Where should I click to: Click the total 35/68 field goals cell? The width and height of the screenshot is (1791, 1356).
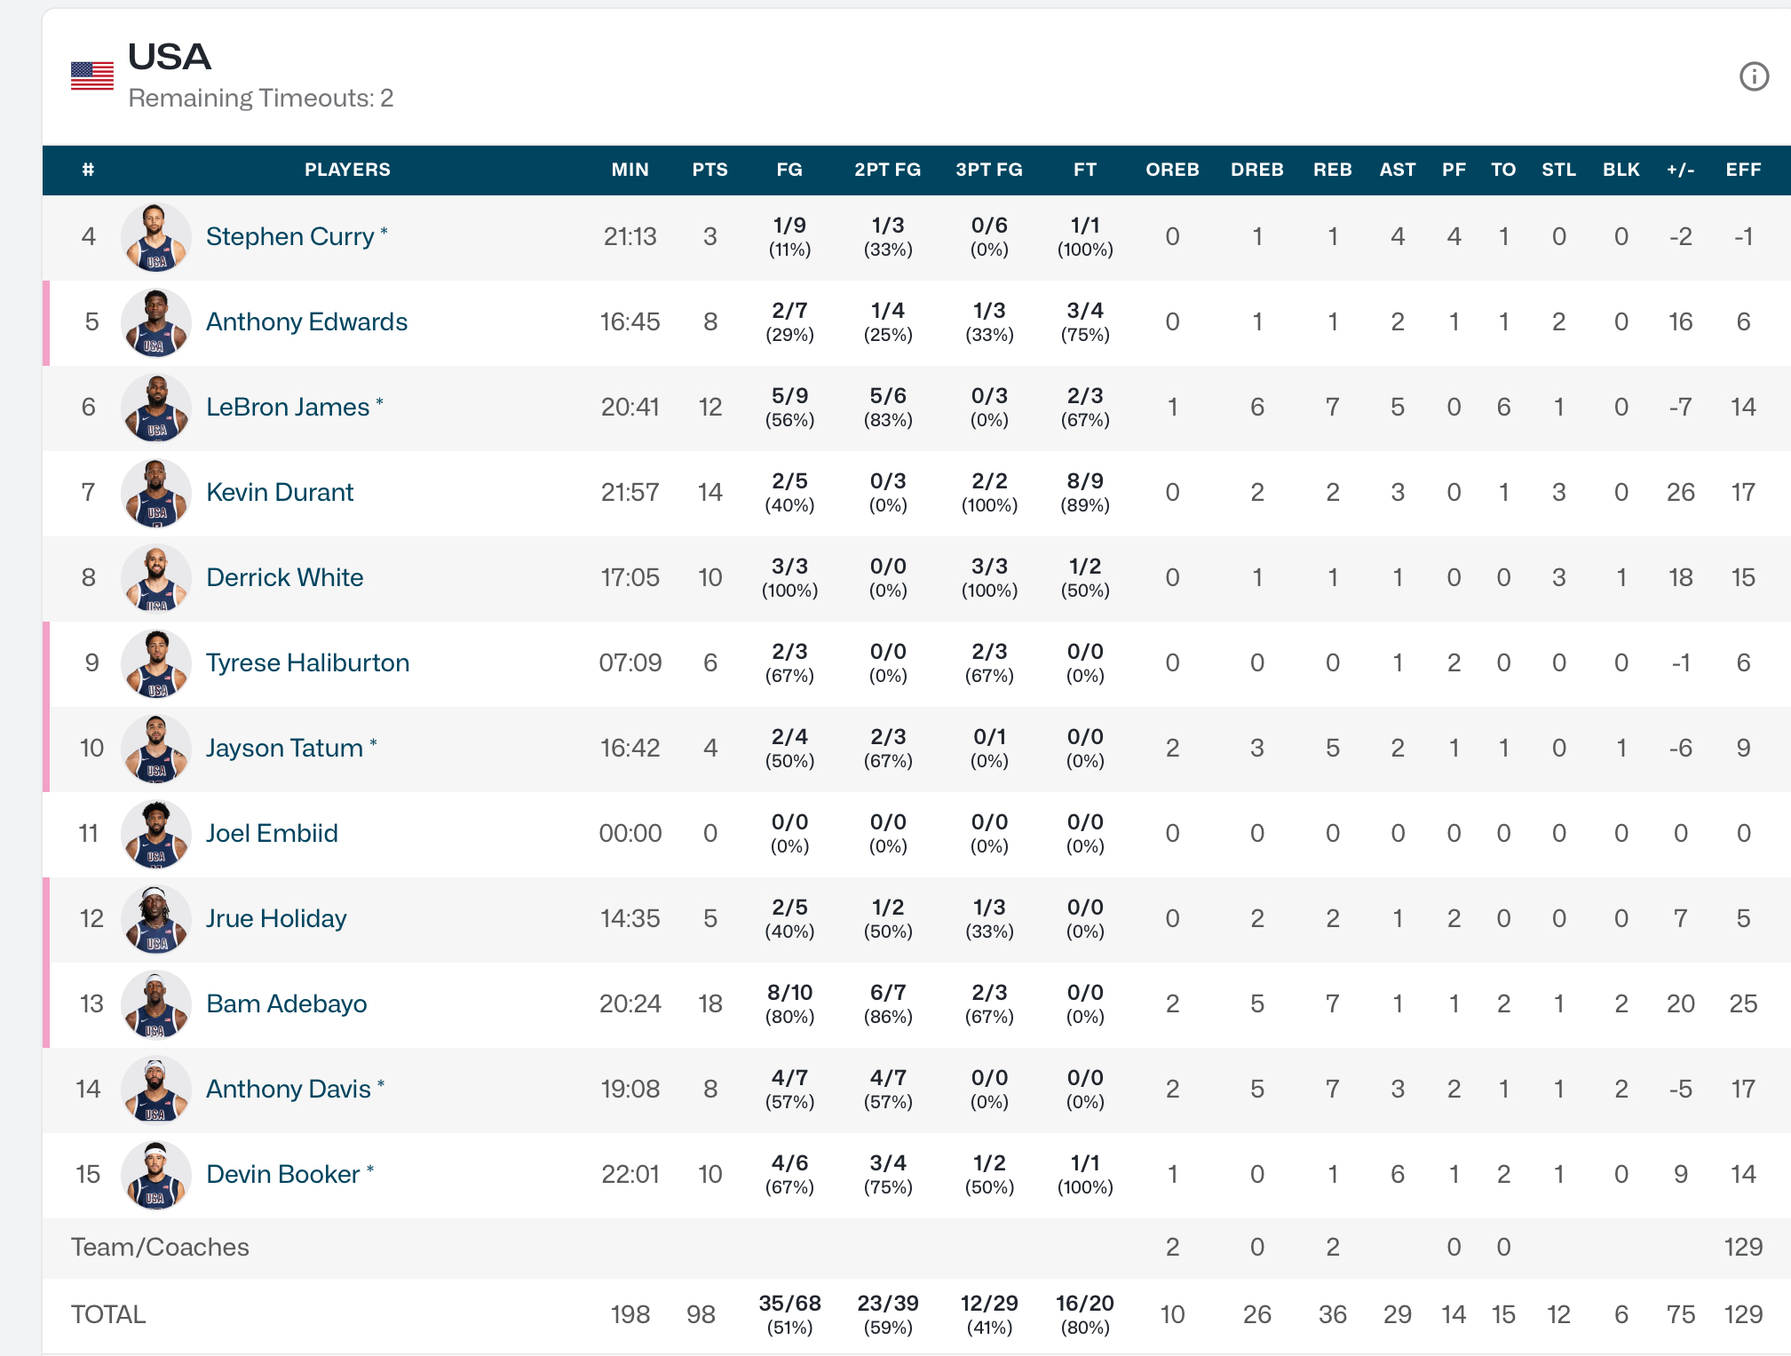(789, 1314)
